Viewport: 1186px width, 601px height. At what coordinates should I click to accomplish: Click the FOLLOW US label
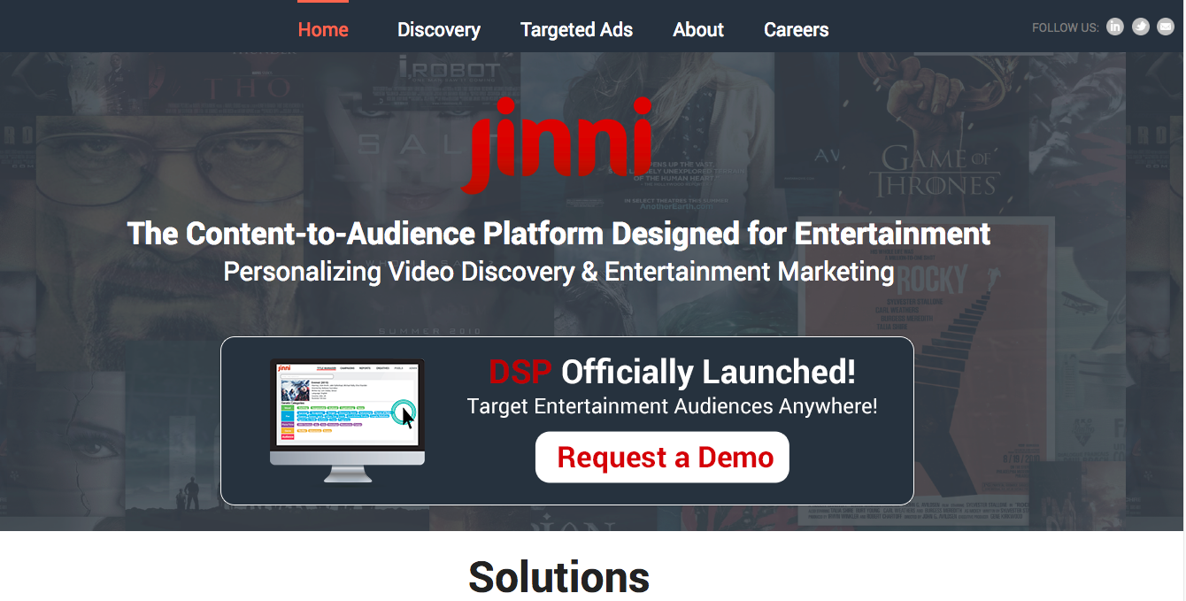pyautogui.click(x=1065, y=27)
